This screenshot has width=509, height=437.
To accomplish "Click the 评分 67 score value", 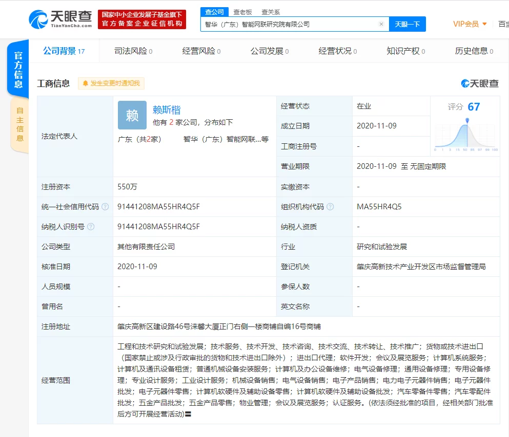I will coord(474,107).
